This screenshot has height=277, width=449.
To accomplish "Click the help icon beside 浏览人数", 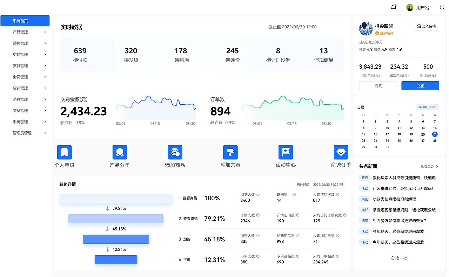I will [x=258, y=194].
